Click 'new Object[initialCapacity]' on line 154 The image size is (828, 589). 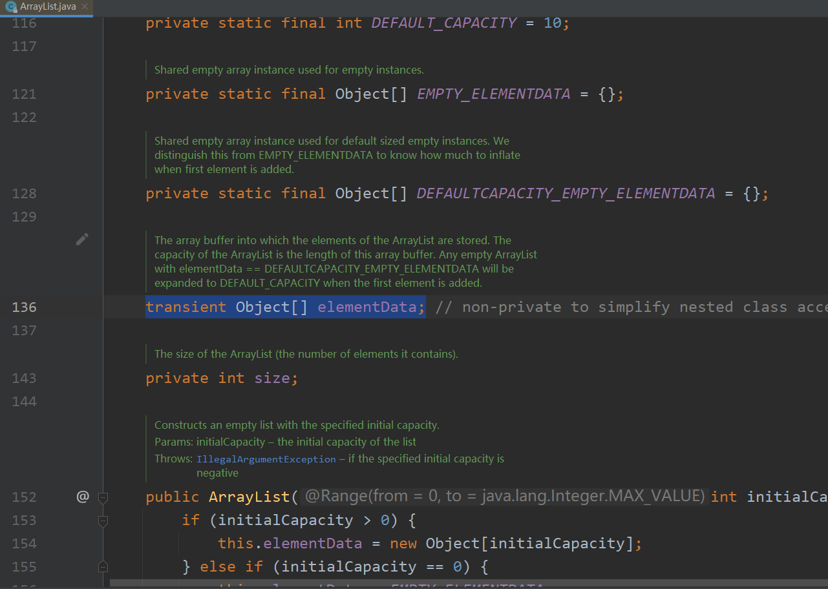coord(512,544)
